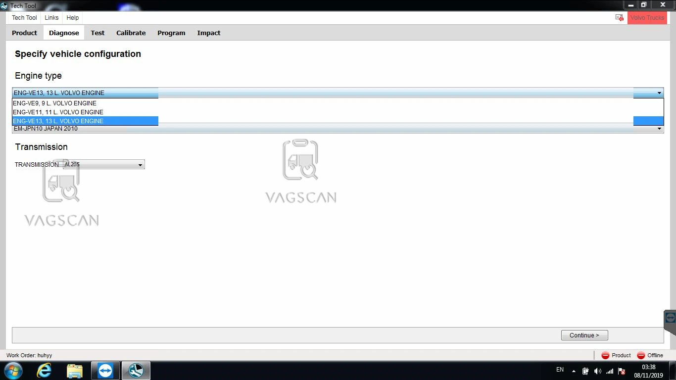Choose ENG-VE9, 9 L. VOLVO ENGINE option
The image size is (676, 380).
point(338,103)
